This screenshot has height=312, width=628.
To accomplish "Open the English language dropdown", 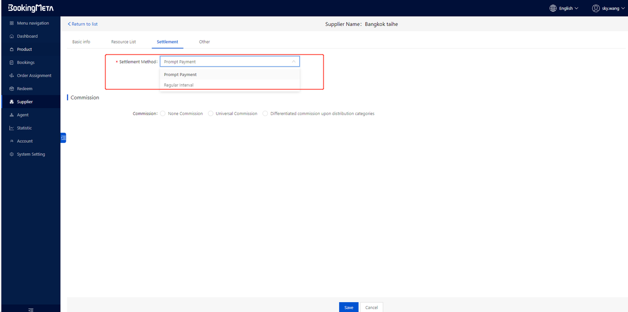I will coord(564,8).
